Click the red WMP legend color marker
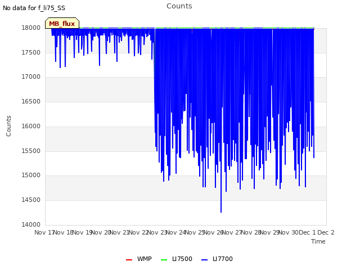The image size is (360, 270). click(x=129, y=260)
